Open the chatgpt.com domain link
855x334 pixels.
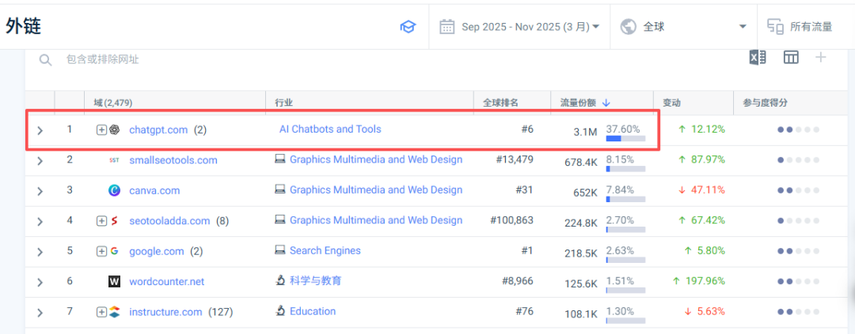(x=158, y=130)
